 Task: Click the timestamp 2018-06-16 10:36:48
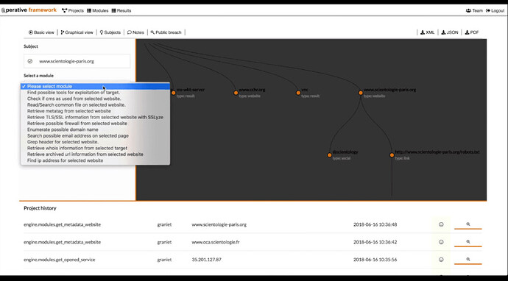coord(375,224)
